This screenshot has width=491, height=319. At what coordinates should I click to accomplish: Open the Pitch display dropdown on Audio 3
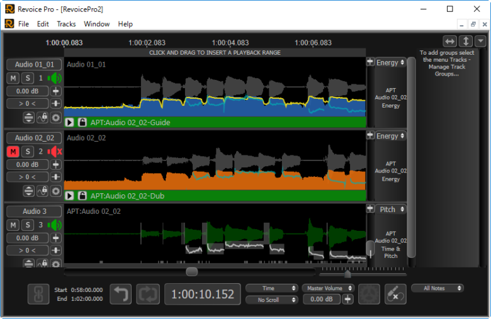pyautogui.click(x=391, y=209)
